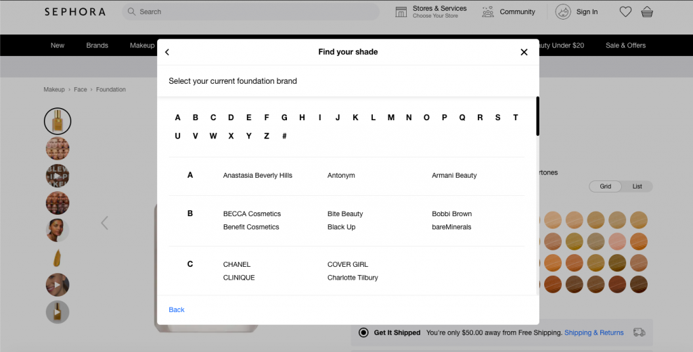
Task: Switch swatch view to Grid
Action: click(605, 186)
